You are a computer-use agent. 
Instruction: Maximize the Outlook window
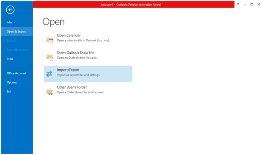coord(252,5)
